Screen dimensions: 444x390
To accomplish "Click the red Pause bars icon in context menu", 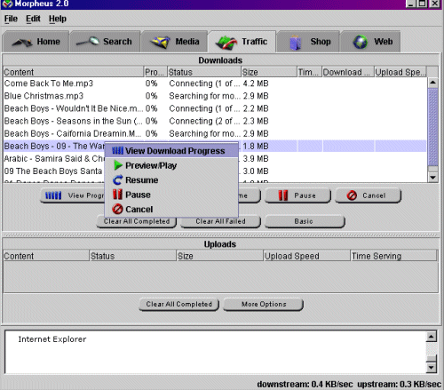I will point(117,195).
